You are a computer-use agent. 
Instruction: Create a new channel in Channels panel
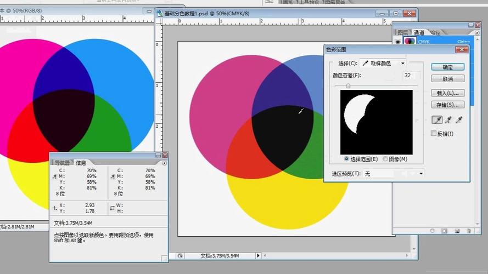pos(457,231)
